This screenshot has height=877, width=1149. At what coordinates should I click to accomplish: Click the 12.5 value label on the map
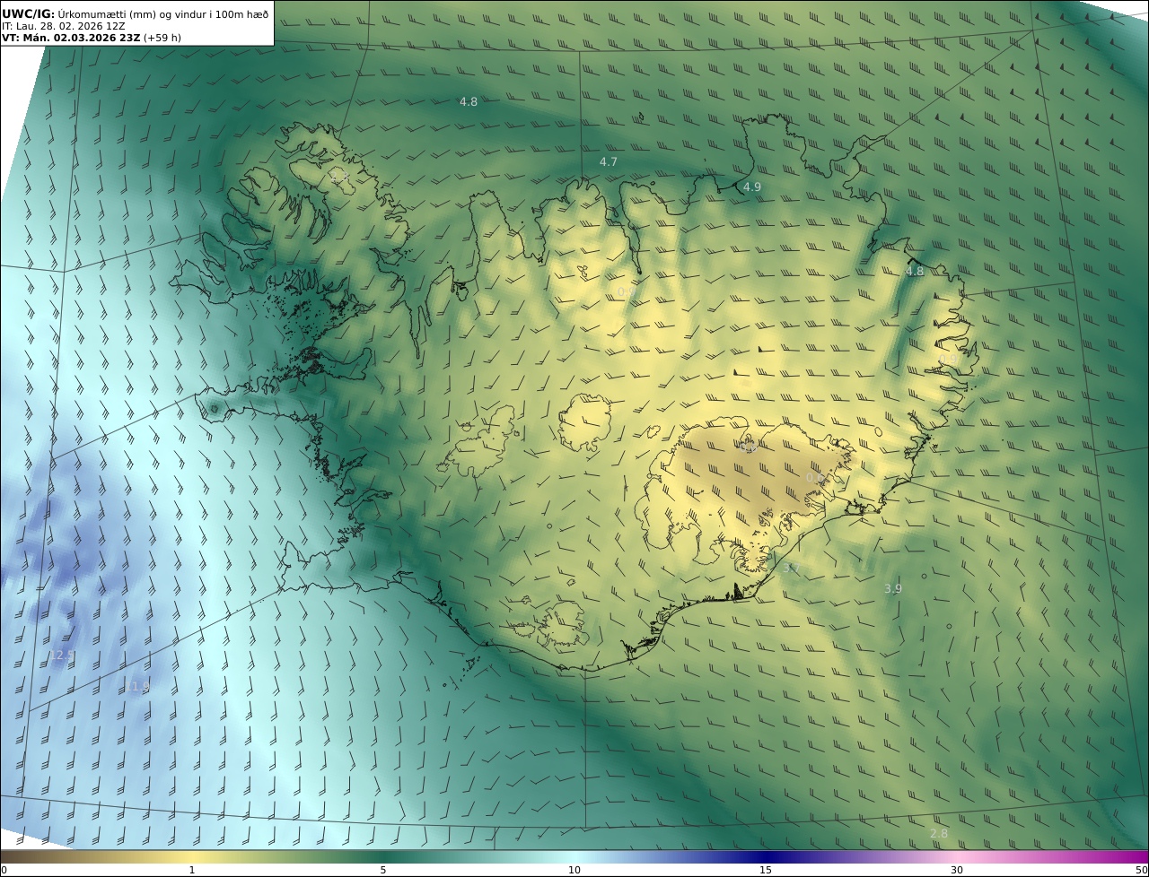tap(62, 656)
